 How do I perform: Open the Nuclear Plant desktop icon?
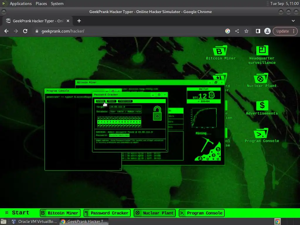pos(262,80)
